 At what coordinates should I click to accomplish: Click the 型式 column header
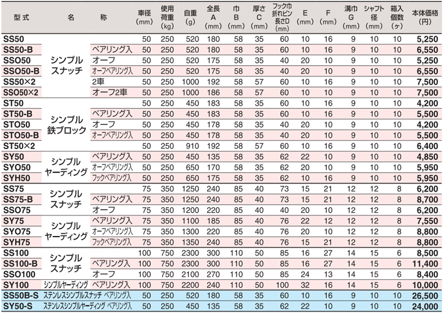click(21, 18)
